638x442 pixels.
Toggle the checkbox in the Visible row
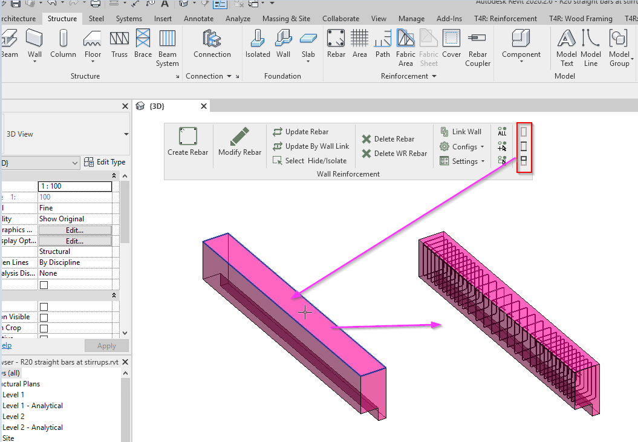click(44, 317)
